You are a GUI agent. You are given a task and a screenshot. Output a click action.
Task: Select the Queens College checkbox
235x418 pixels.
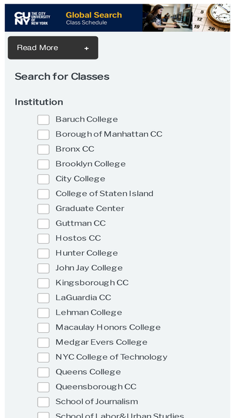click(43, 372)
